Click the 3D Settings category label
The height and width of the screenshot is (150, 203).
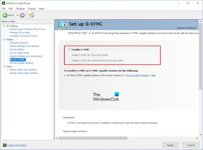coord(12,26)
